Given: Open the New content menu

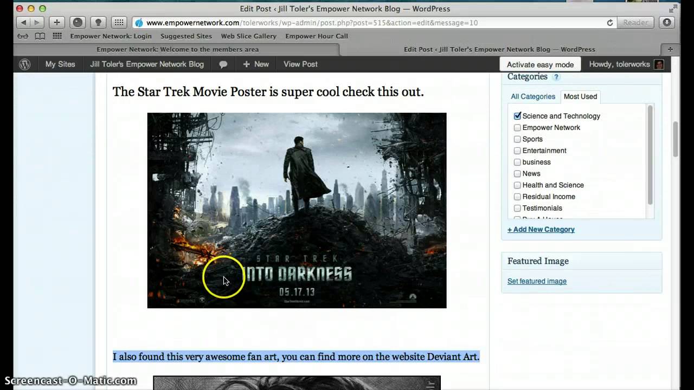Looking at the screenshot, I should (255, 64).
